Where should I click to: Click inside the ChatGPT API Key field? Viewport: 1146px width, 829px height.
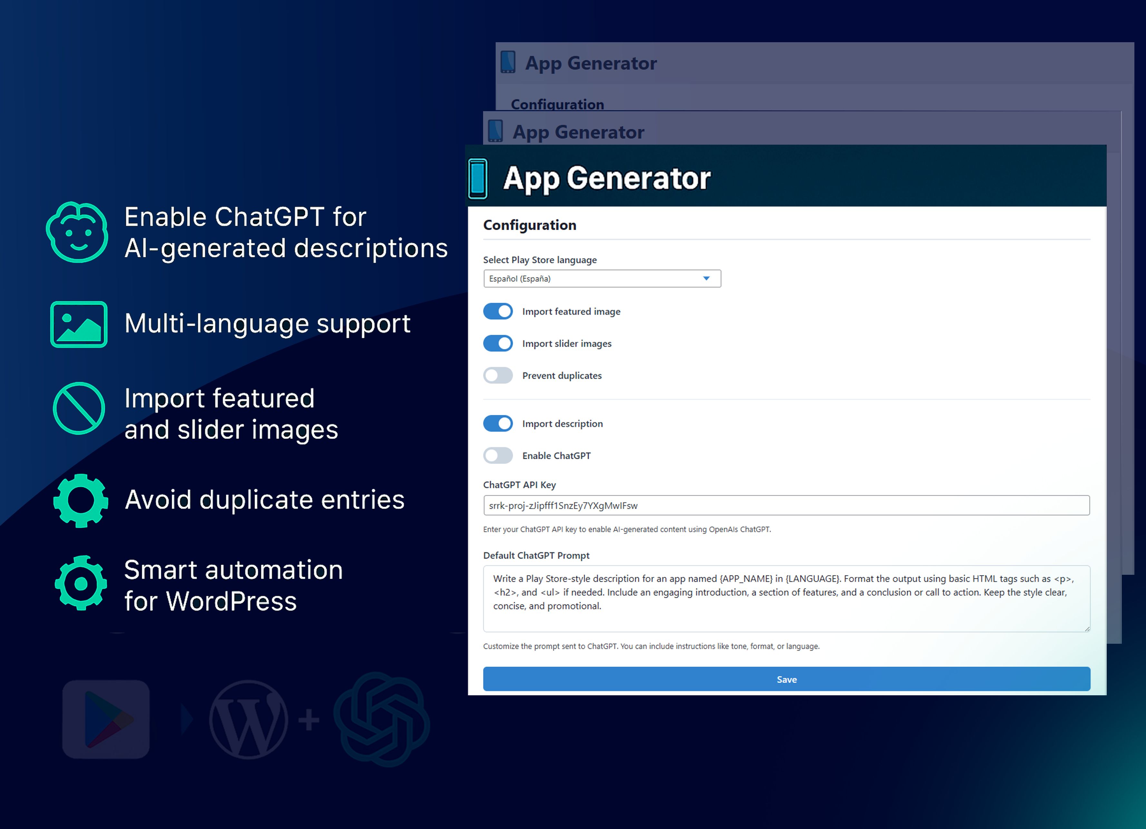(786, 506)
